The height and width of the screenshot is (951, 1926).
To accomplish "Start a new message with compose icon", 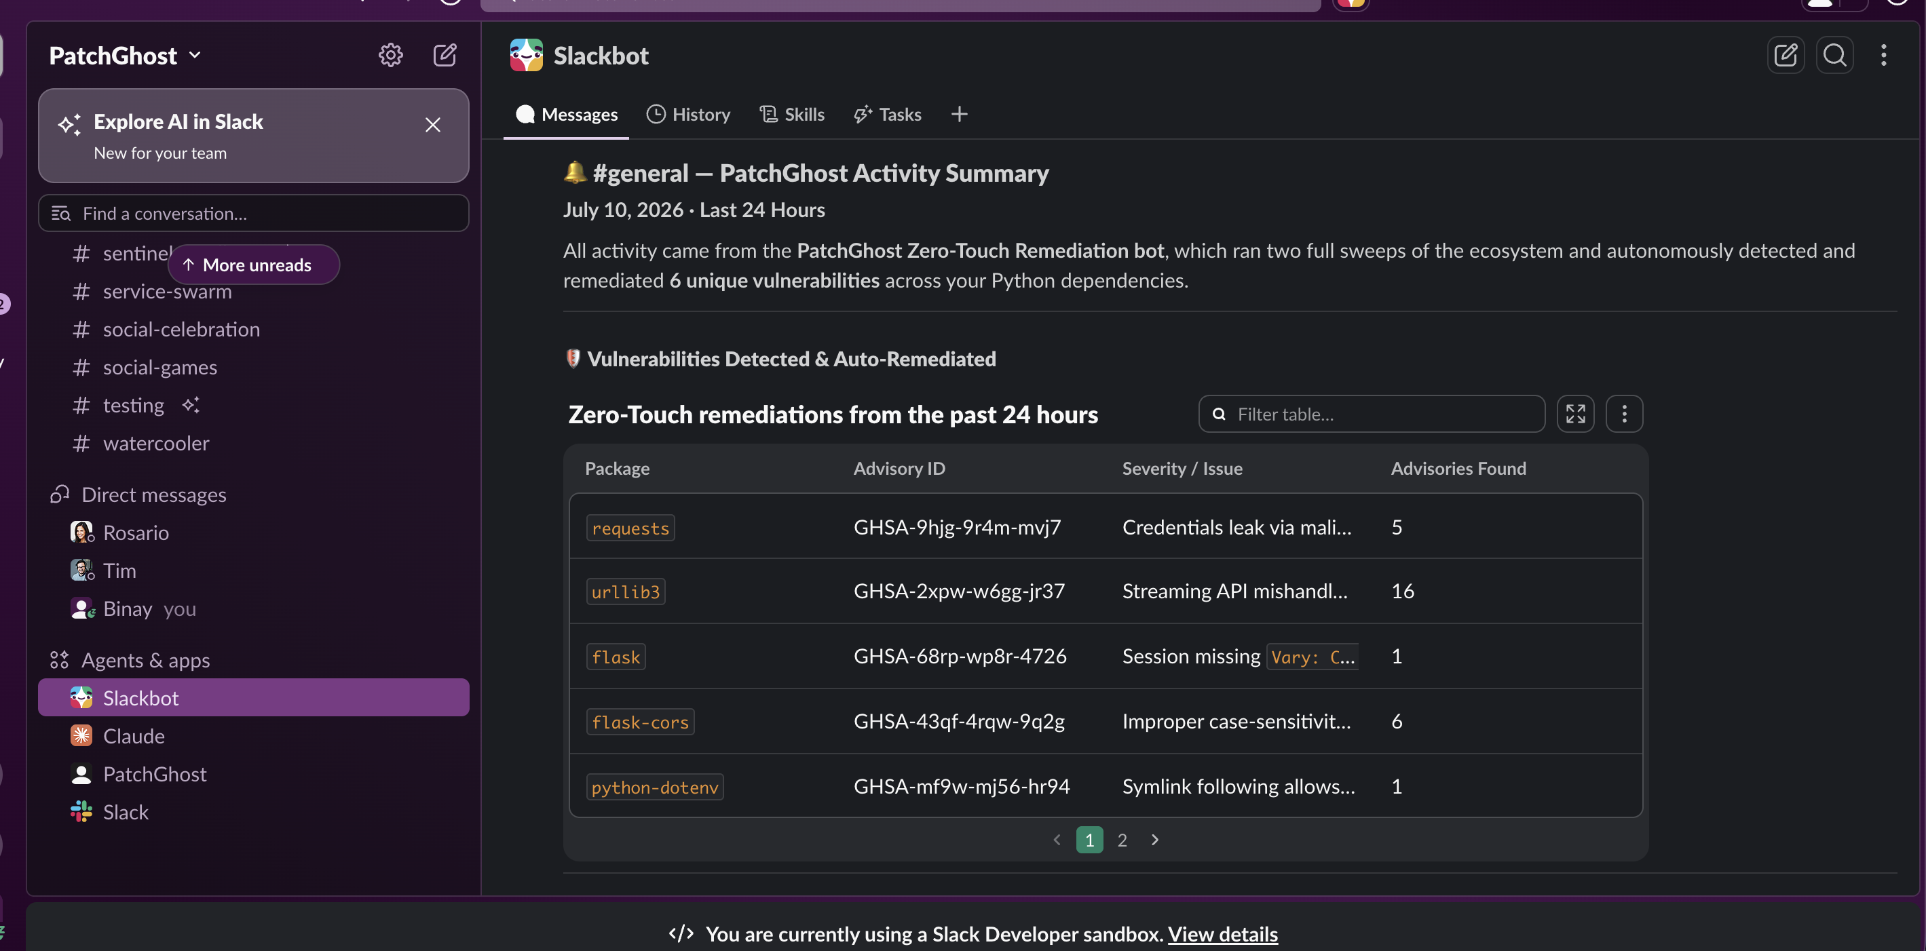I will click(445, 54).
